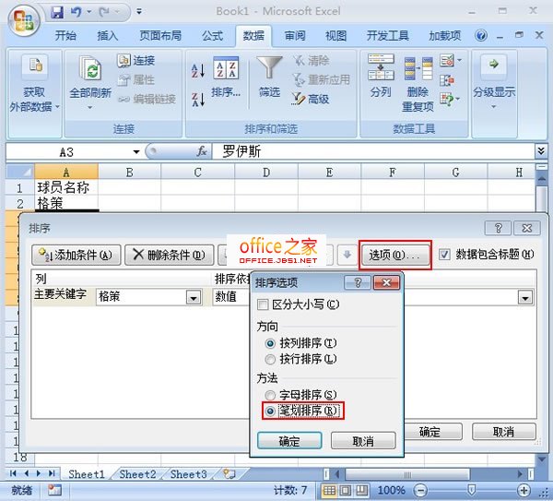
Task: Click the Refresh All icon
Action: [x=90, y=68]
